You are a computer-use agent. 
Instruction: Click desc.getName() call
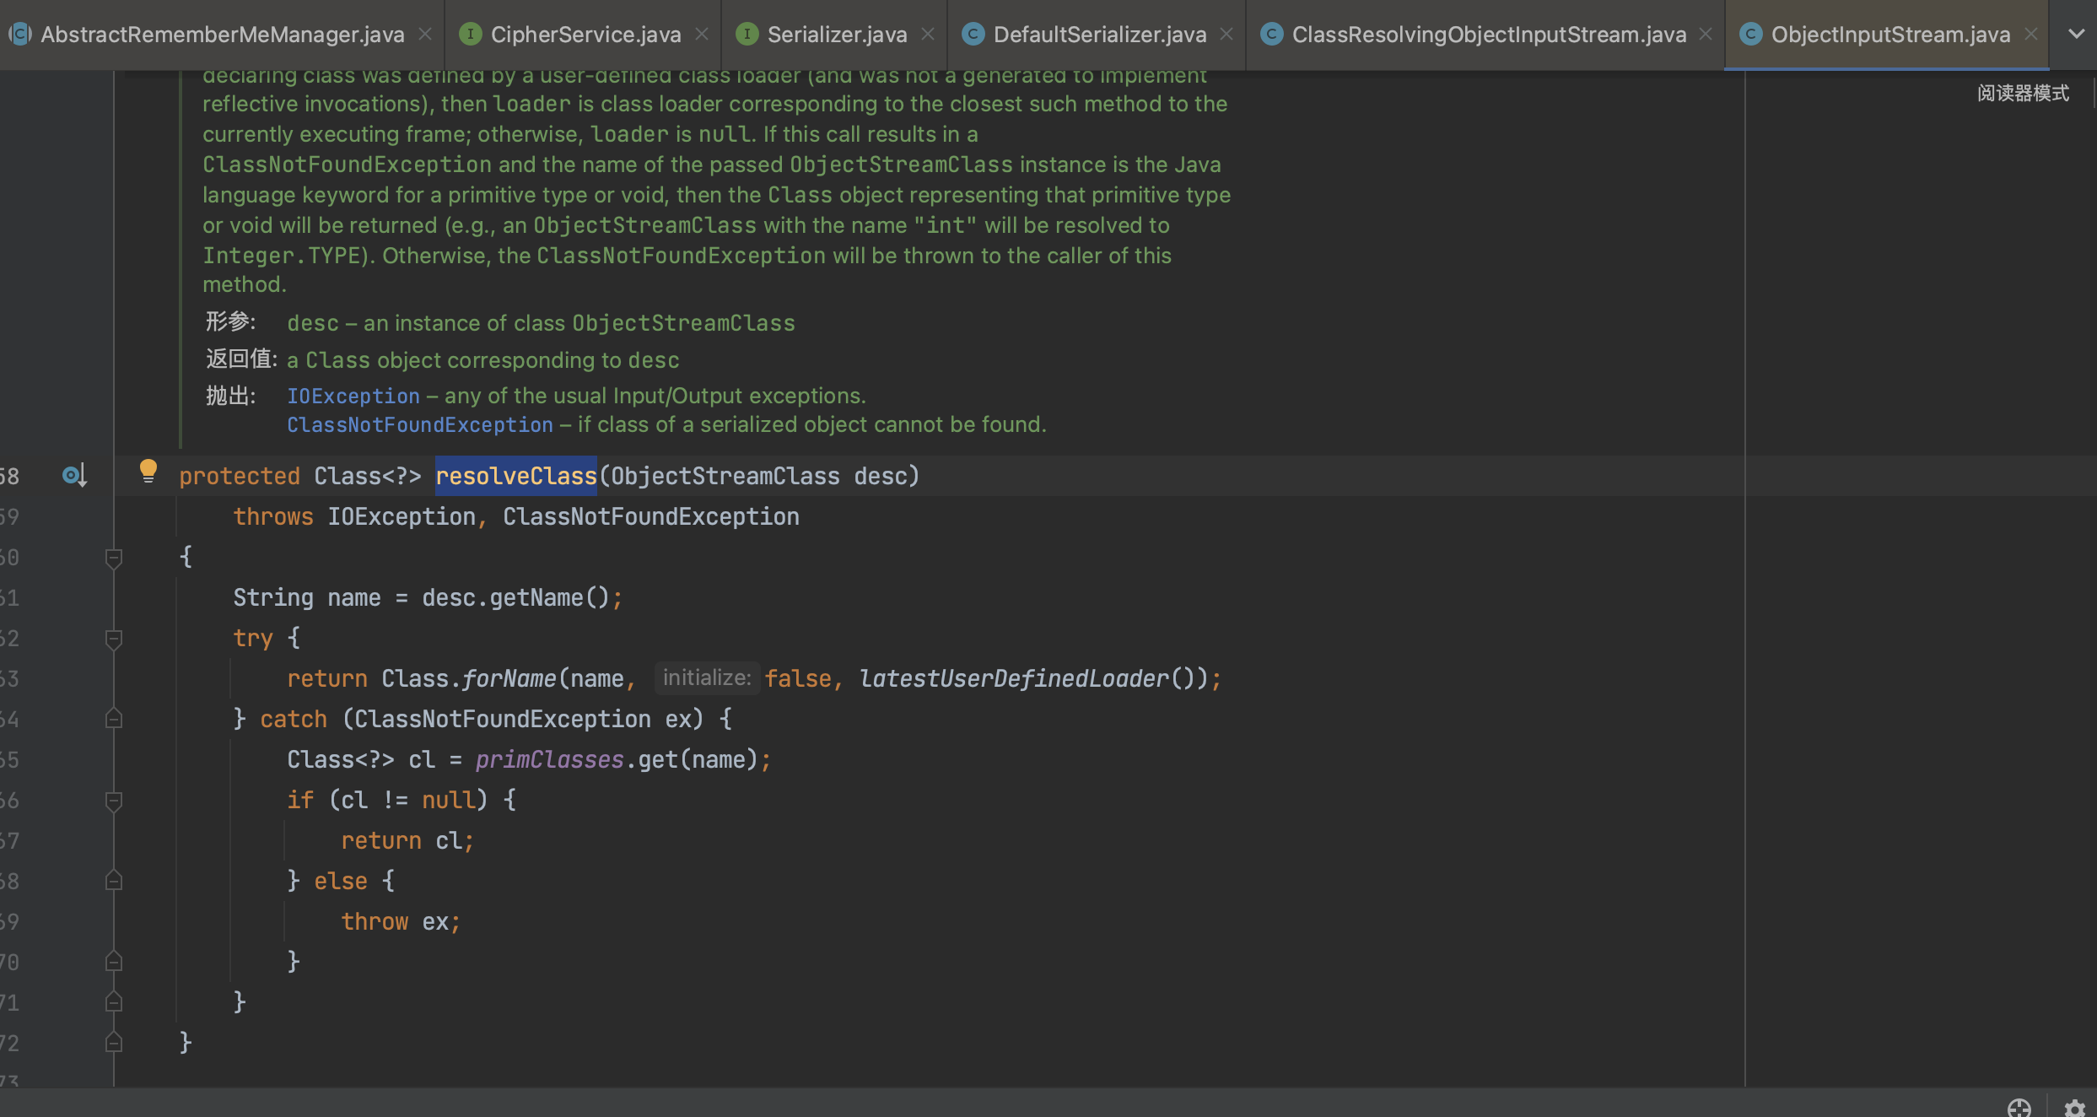[515, 597]
